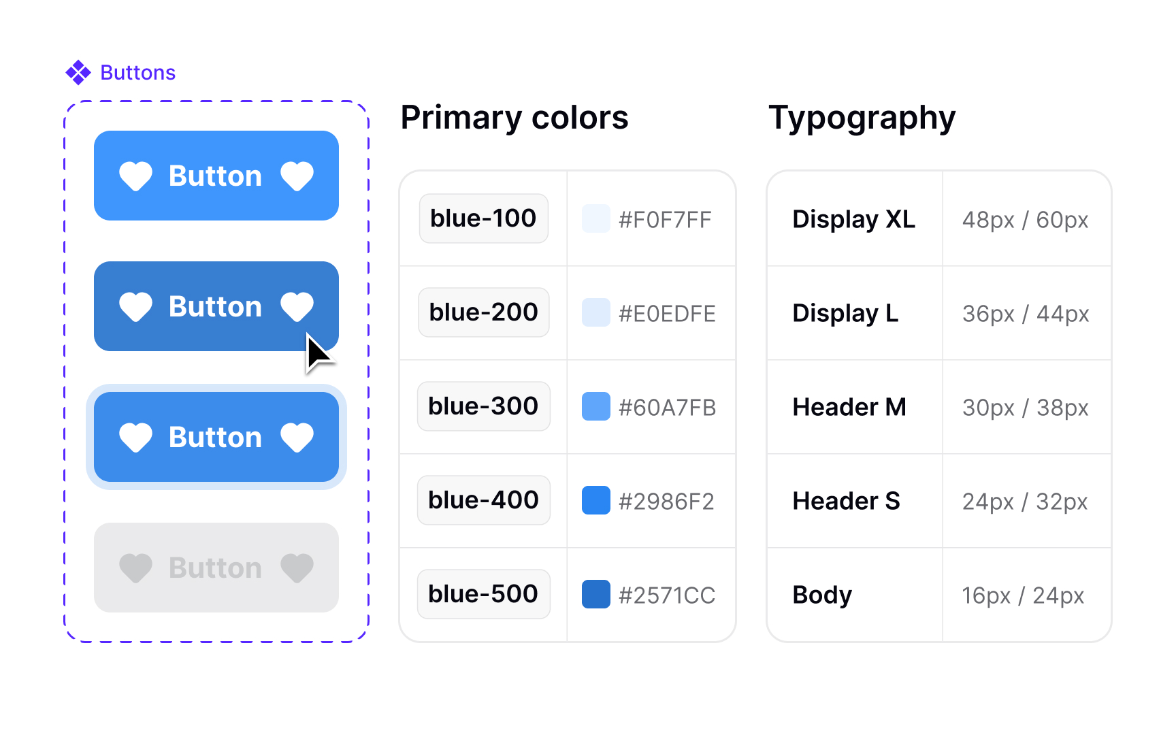This screenshot has width=1176, height=735.
Task: Click the hover-state Button labeled Button
Action: (x=216, y=306)
